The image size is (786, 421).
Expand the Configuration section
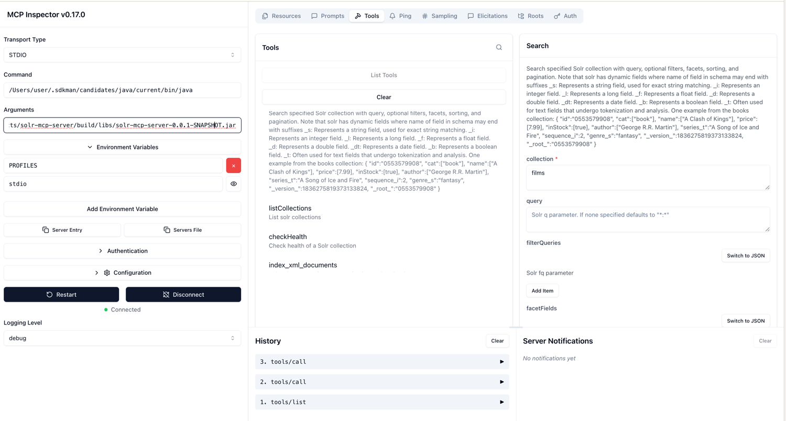point(122,273)
